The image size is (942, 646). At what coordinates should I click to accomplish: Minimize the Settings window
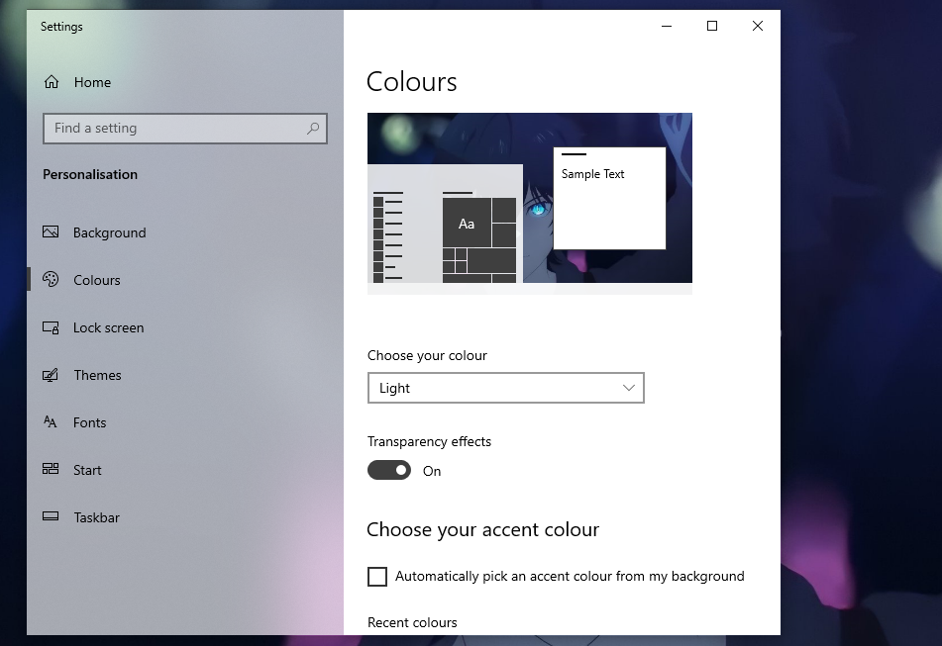tap(667, 26)
